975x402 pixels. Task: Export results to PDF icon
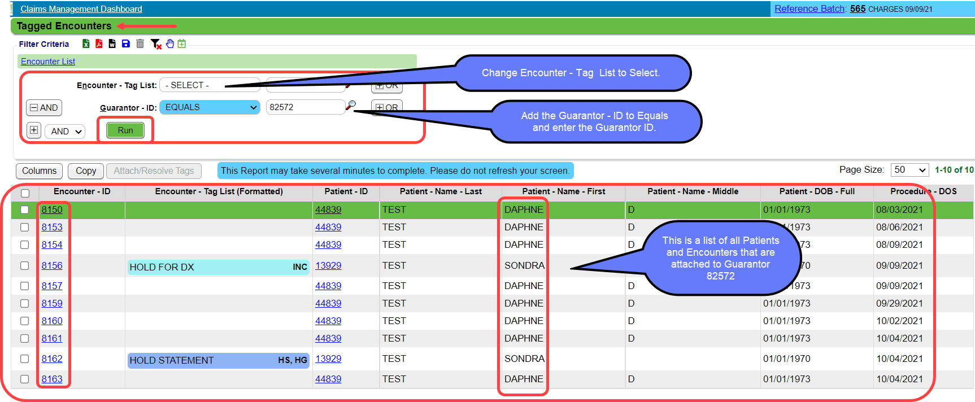click(x=99, y=43)
